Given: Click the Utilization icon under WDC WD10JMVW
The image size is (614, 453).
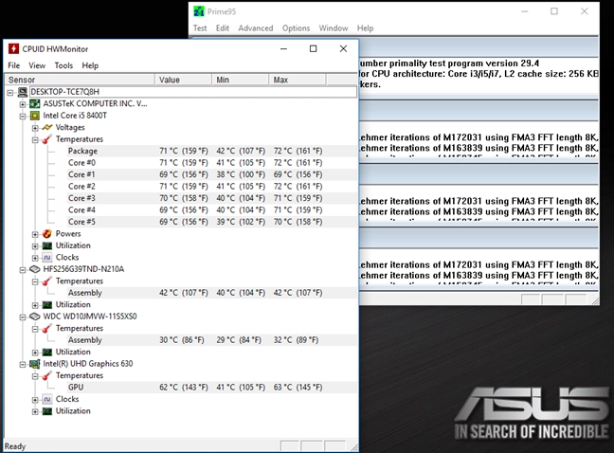Looking at the screenshot, I should pos(47,352).
